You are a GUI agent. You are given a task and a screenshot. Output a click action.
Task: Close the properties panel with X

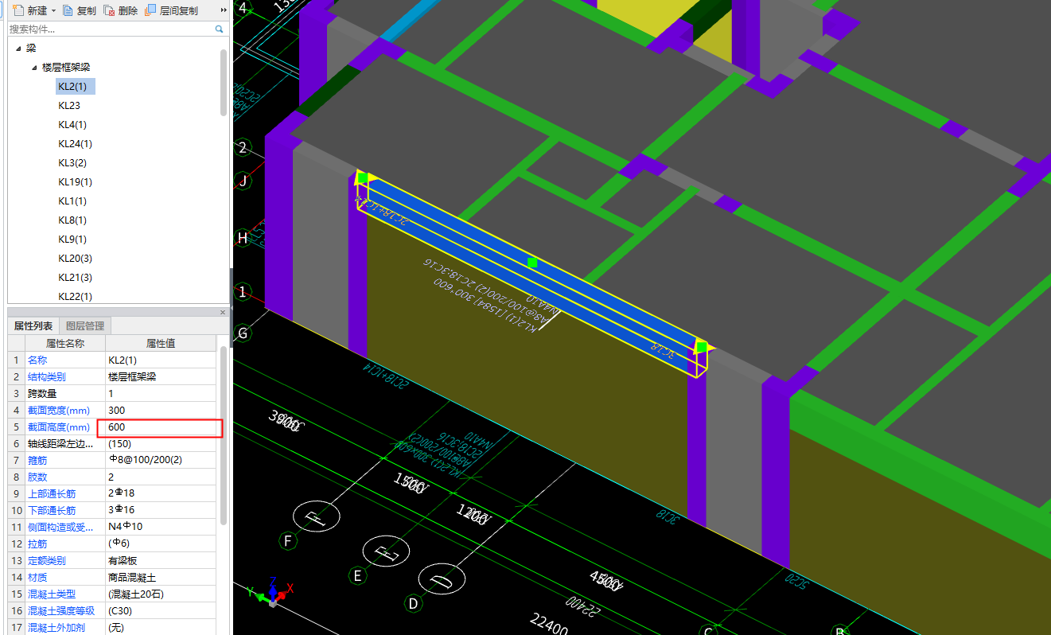pyautogui.click(x=222, y=312)
